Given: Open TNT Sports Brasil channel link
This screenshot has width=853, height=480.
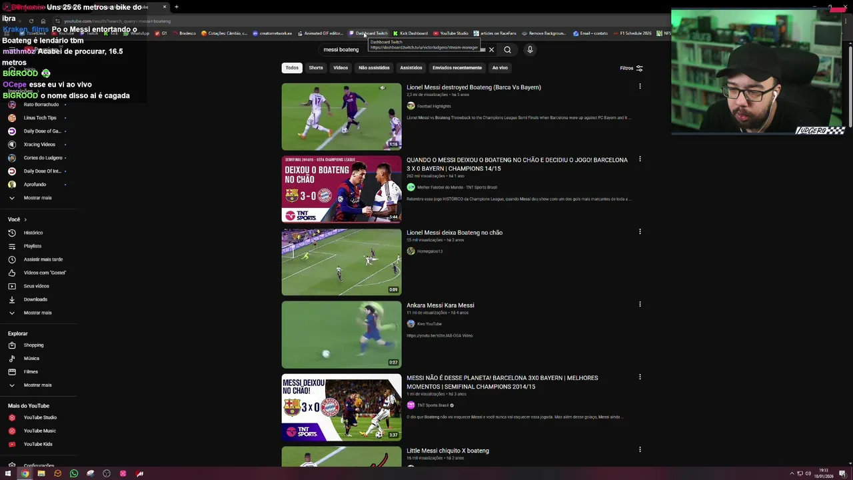Looking at the screenshot, I should (432, 405).
